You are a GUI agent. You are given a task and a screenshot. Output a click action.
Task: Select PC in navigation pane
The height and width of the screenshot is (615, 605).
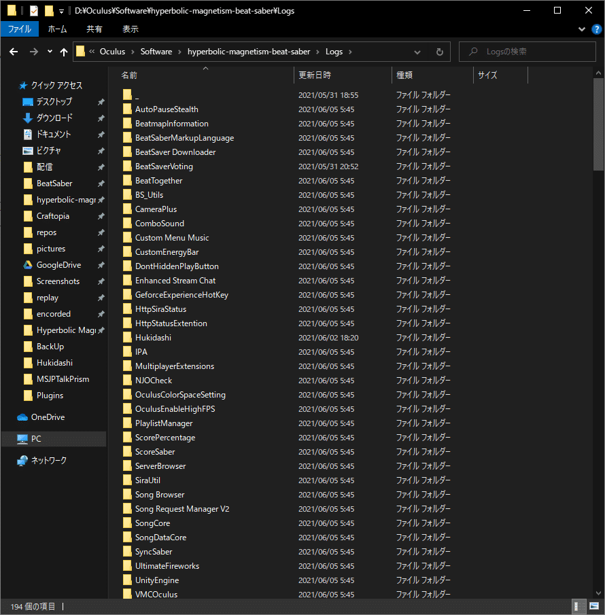click(x=36, y=439)
